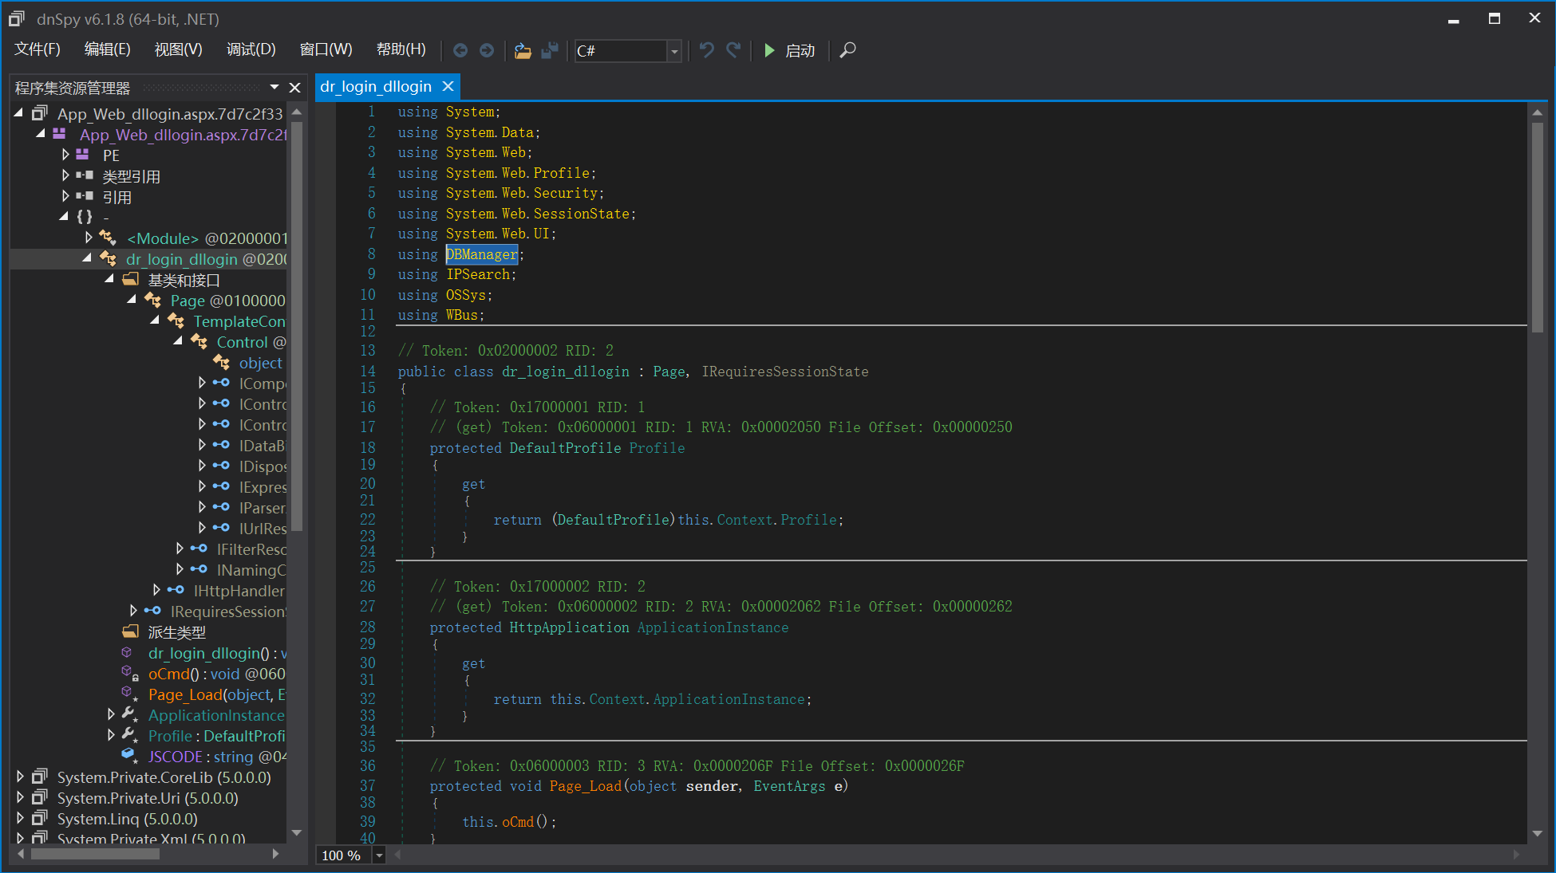Click DBManager namespace in code

coord(481,254)
